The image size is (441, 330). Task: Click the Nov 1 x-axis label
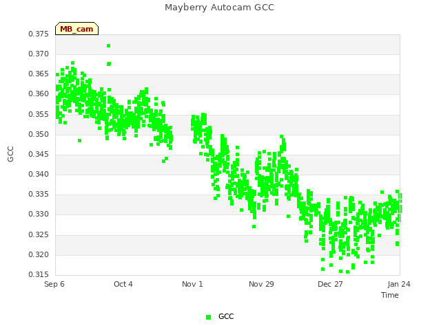(192, 284)
